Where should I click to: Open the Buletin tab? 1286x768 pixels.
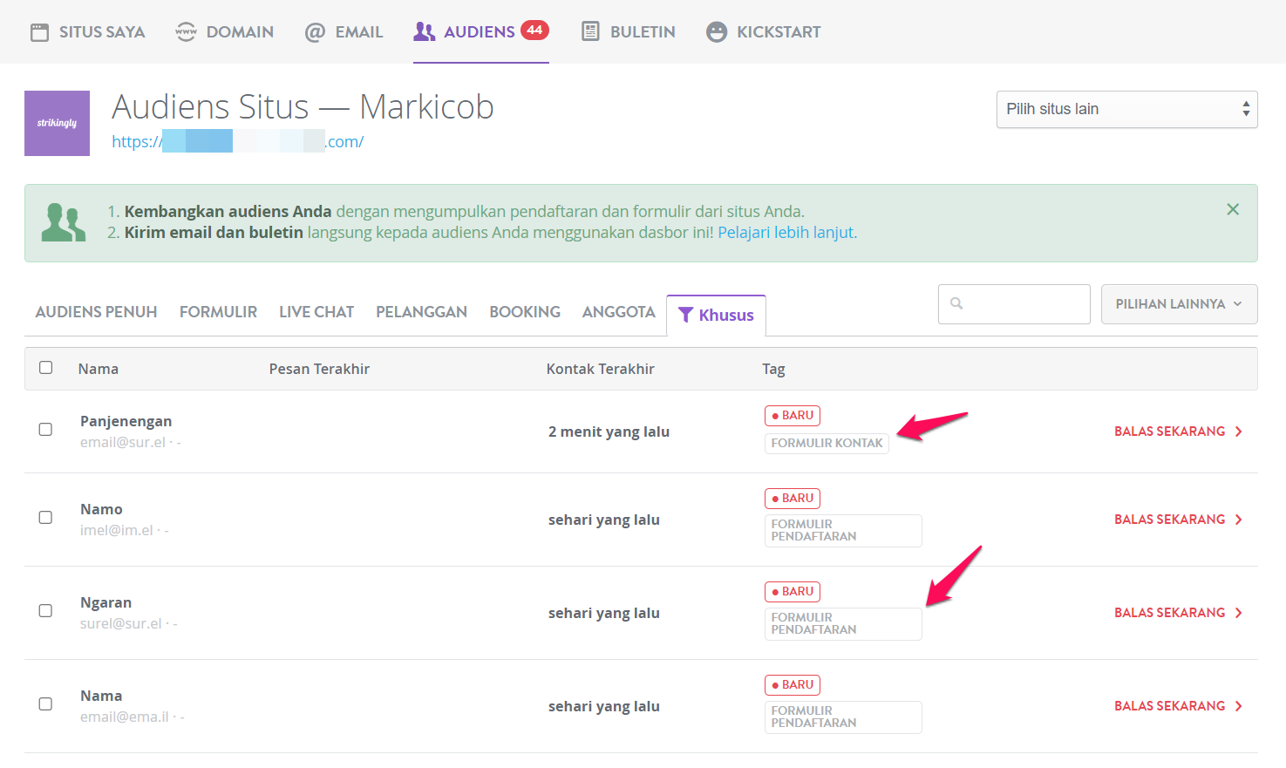(x=628, y=32)
